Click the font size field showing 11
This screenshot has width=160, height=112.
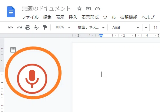pos(155,27)
